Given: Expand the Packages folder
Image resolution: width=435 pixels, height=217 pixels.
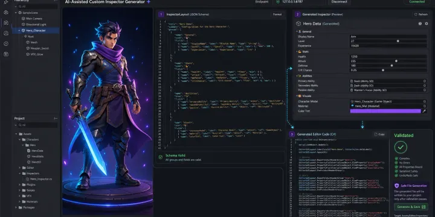Looking at the screenshot, I should (16, 207).
